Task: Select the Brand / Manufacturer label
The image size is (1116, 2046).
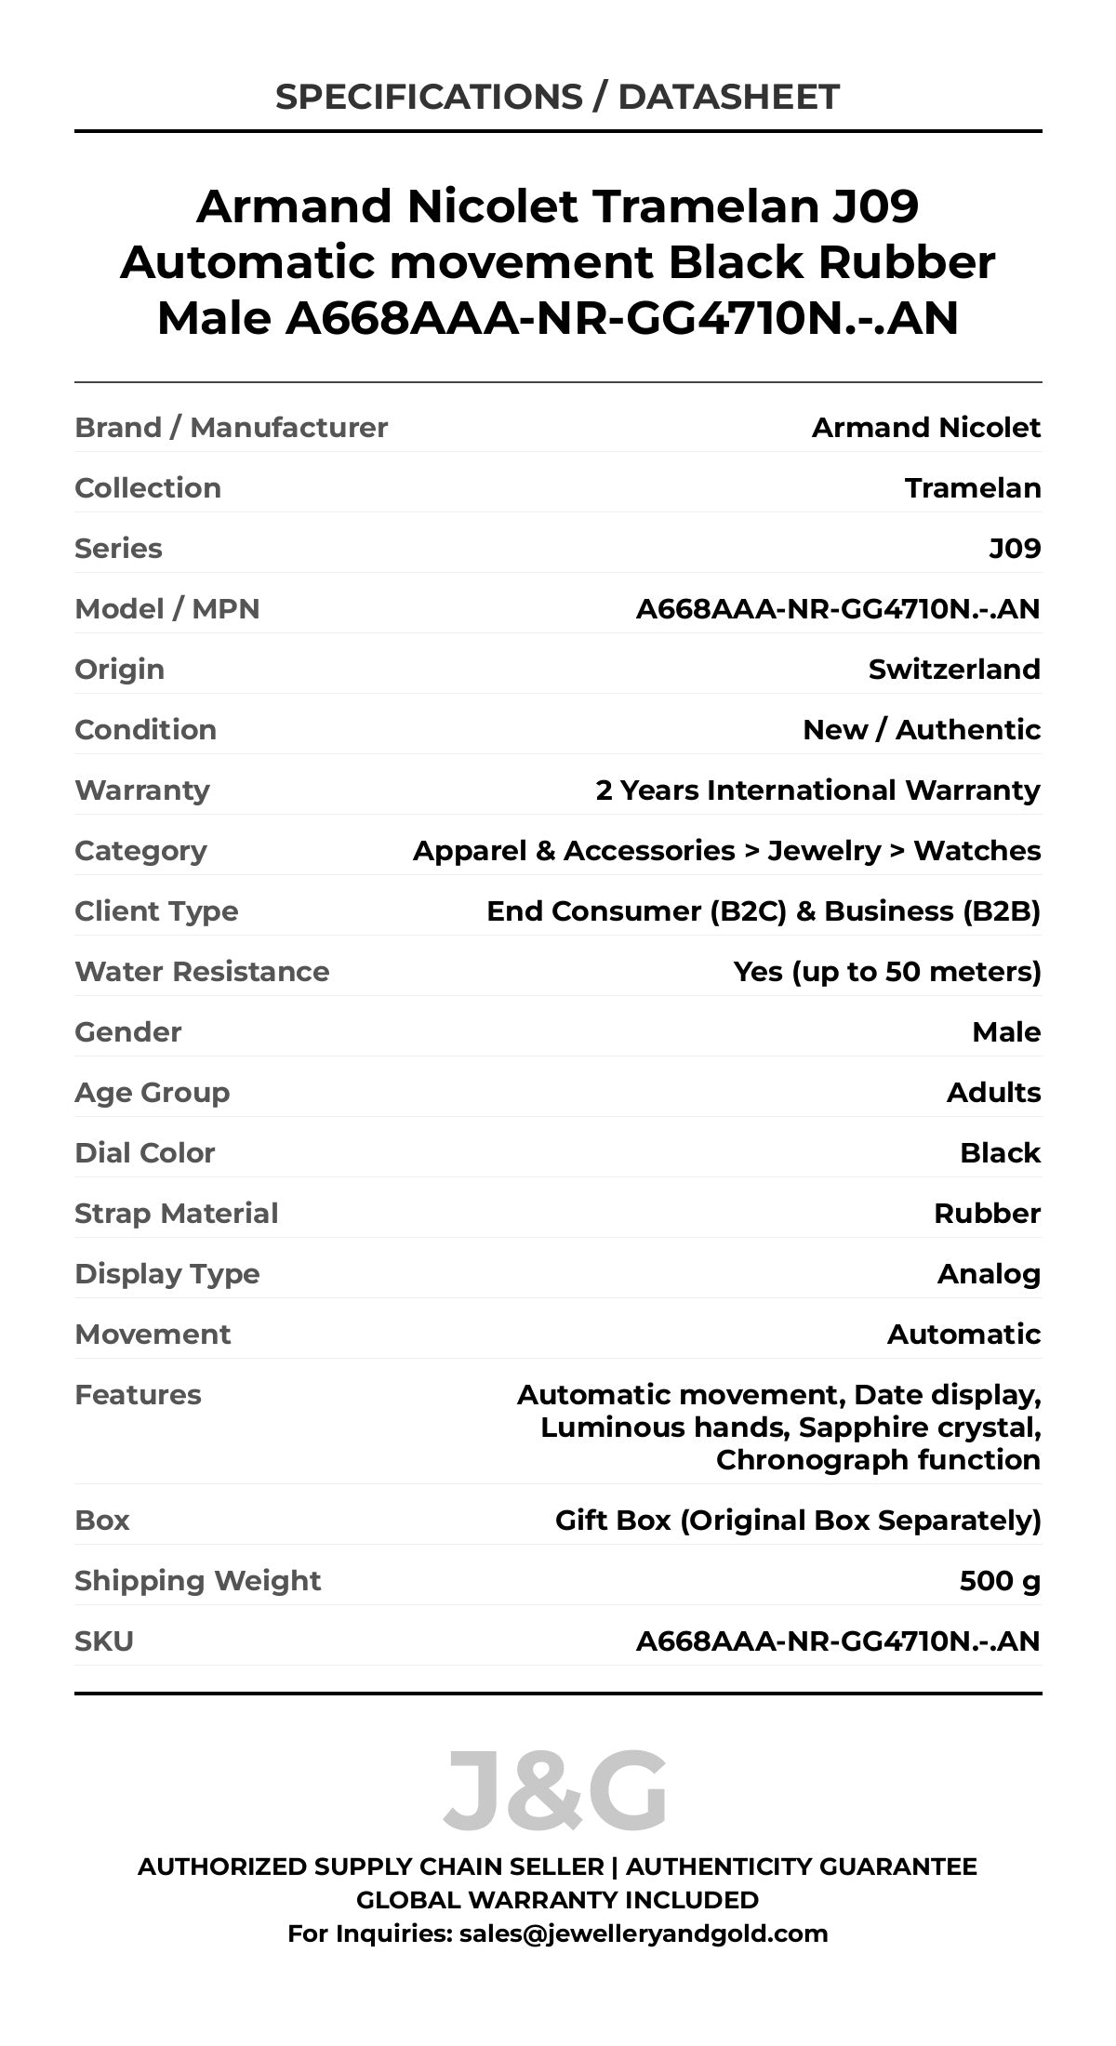Action: 231,428
